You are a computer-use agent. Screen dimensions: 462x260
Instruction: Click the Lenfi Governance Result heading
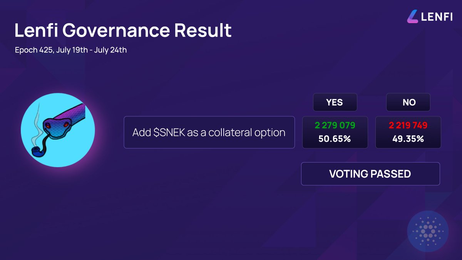pos(123,30)
